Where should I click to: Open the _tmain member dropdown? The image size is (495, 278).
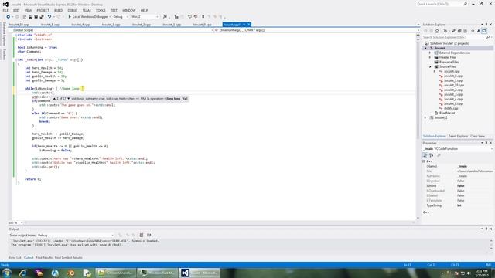pyautogui.click(x=317, y=30)
